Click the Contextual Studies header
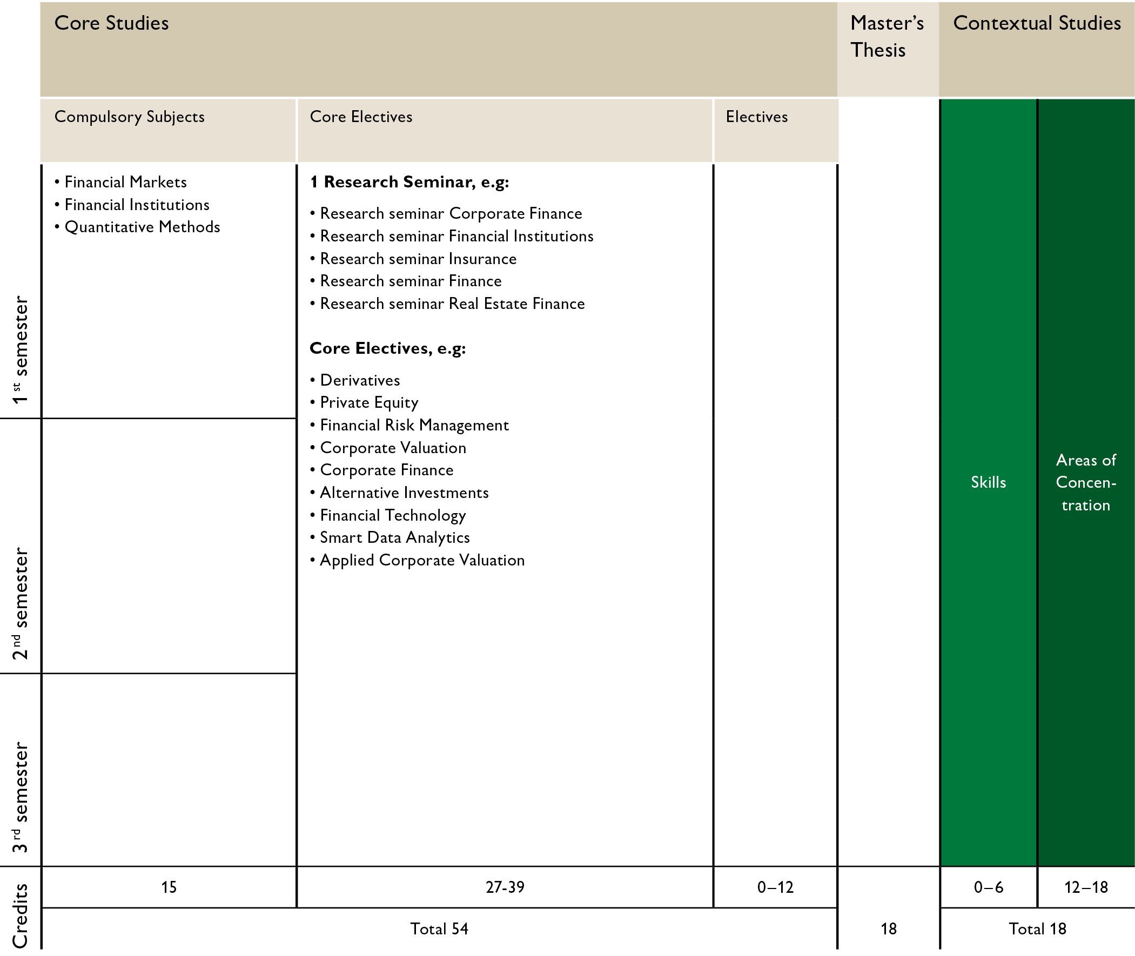This screenshot has width=1135, height=956. (x=1036, y=23)
